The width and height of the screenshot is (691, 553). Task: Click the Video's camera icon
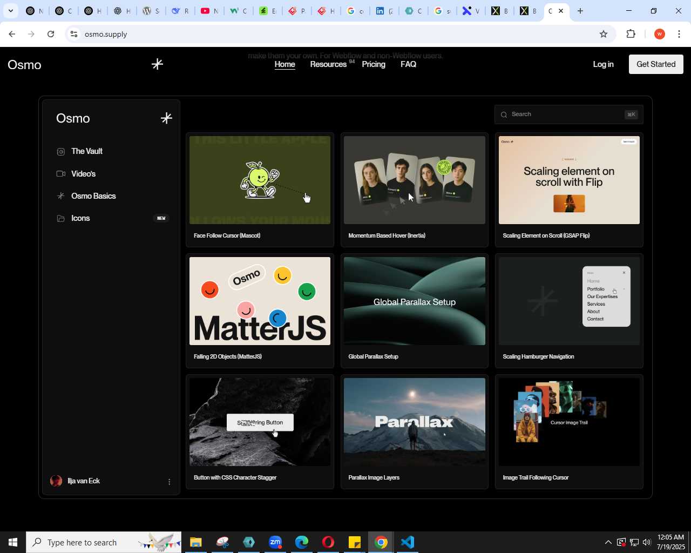point(61,174)
